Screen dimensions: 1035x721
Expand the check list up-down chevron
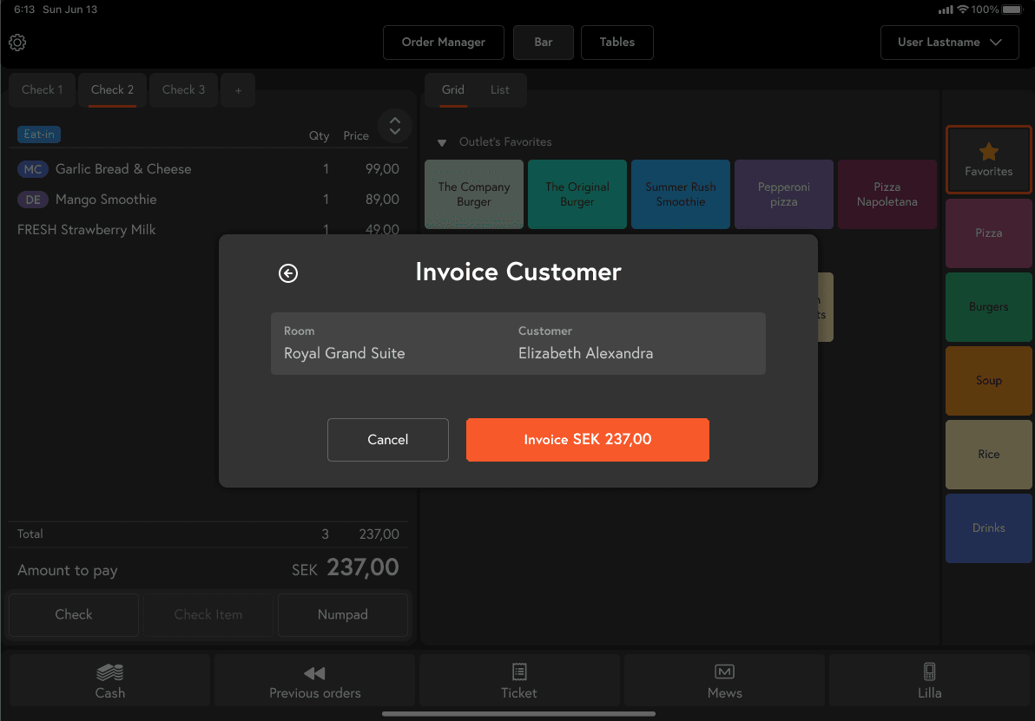pyautogui.click(x=394, y=126)
